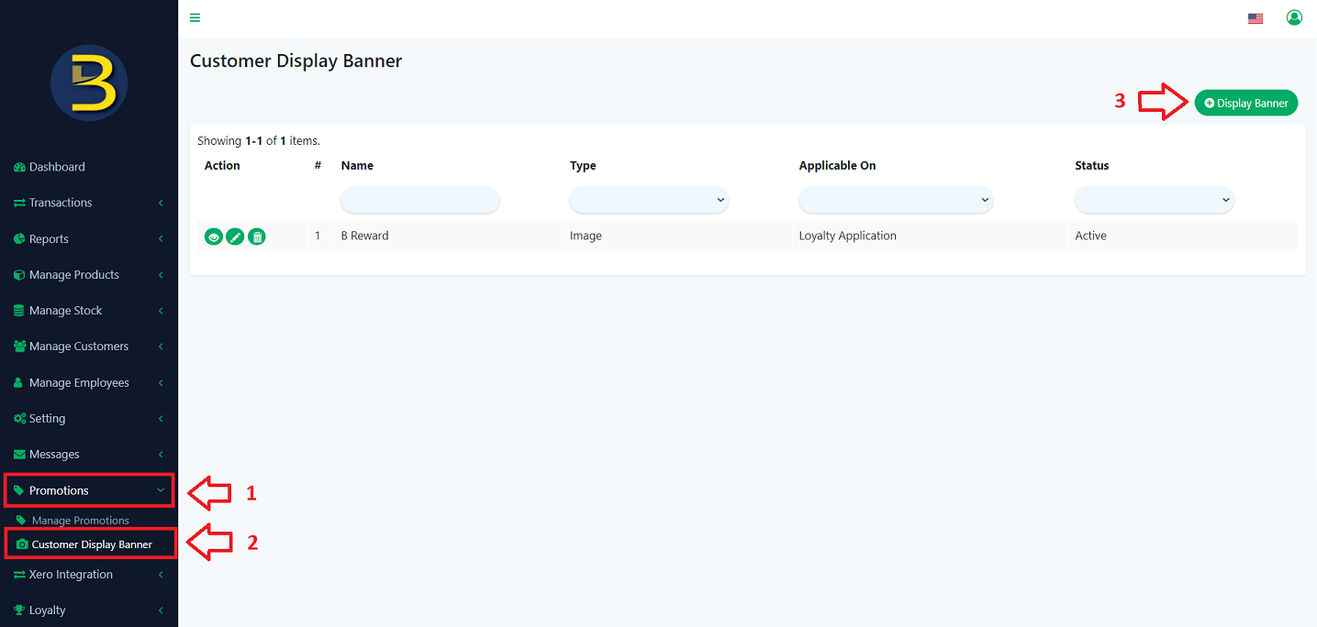Delete the B Reward banner using trash icon
The image size is (1317, 627).
257,236
